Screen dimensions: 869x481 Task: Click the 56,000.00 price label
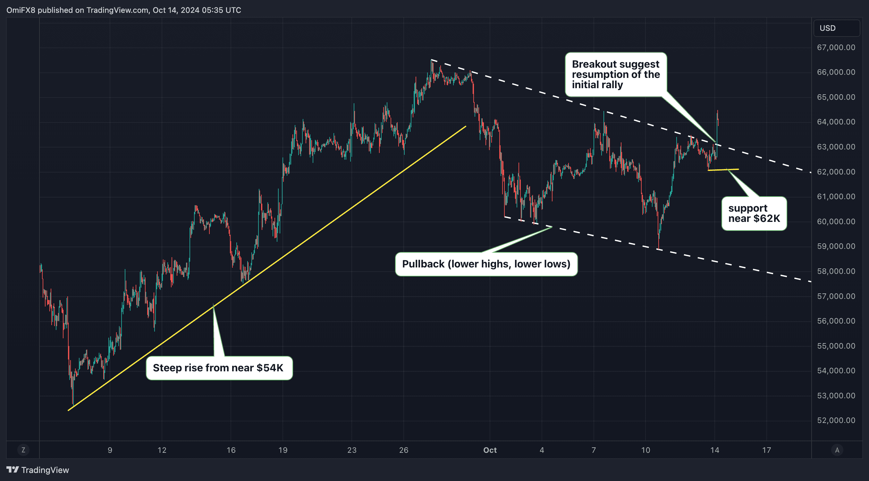click(836, 321)
